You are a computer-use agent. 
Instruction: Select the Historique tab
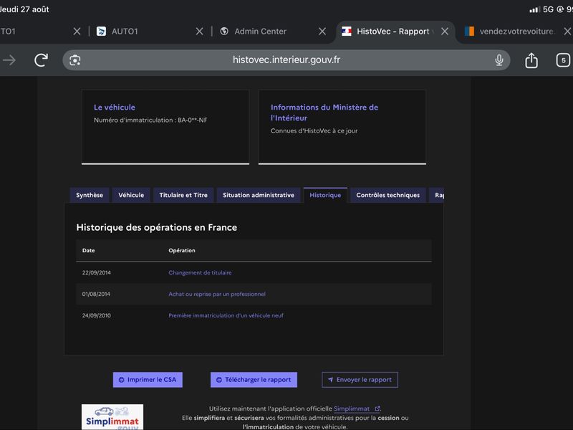tap(325, 195)
